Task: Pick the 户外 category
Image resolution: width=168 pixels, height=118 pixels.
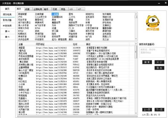Action: pos(20,17)
